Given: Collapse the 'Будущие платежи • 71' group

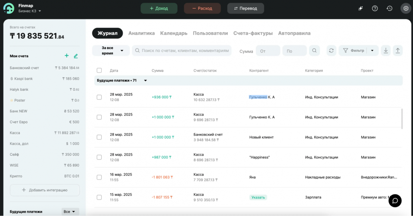Looking at the screenshot, I should click(145, 81).
